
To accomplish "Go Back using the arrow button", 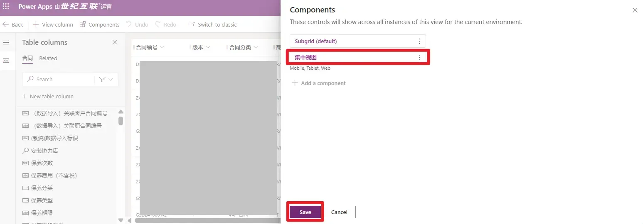I will tap(13, 24).
